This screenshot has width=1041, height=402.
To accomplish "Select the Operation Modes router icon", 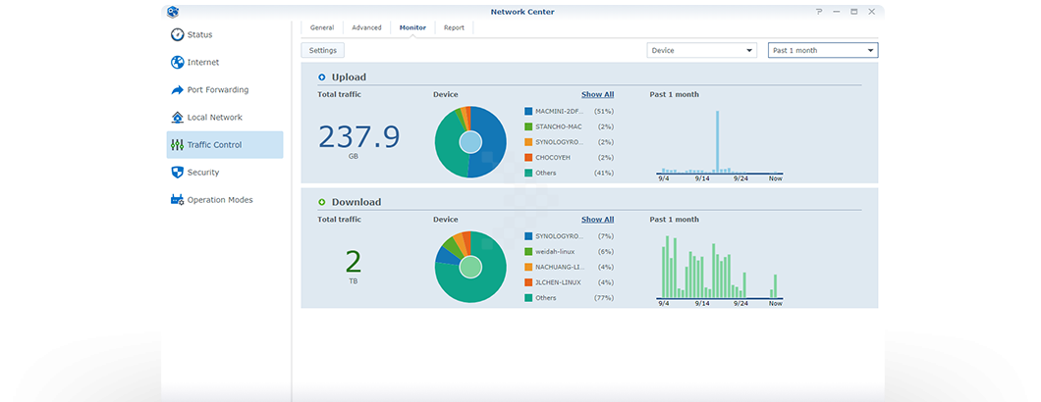I will click(x=177, y=199).
